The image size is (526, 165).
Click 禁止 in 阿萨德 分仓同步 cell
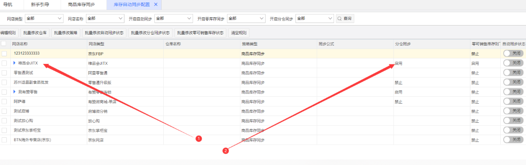tap(399, 101)
